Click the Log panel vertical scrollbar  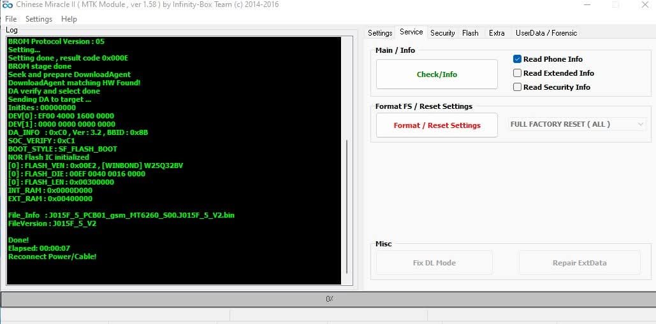point(347,204)
